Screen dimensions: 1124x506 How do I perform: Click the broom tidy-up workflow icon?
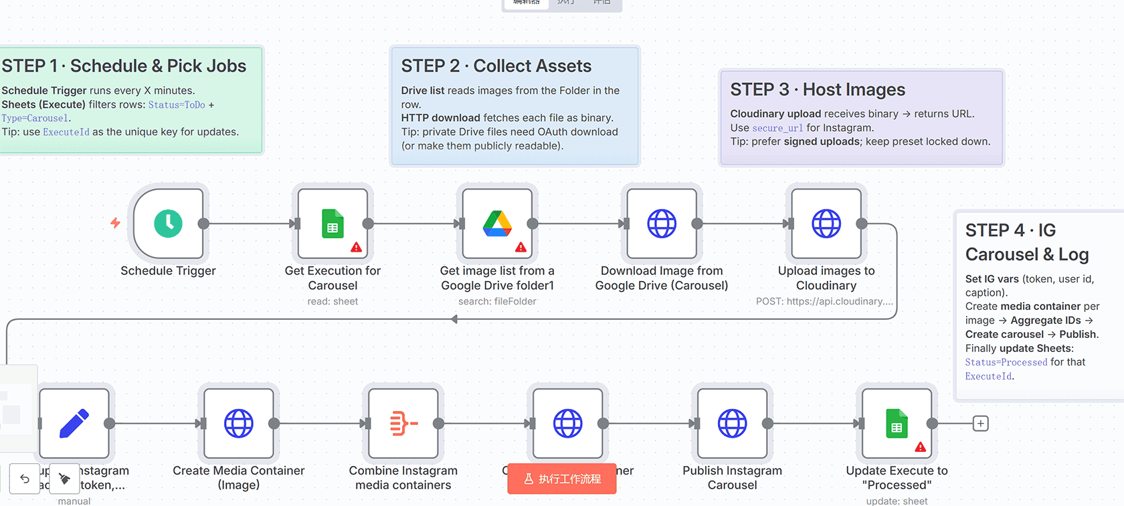point(64,479)
